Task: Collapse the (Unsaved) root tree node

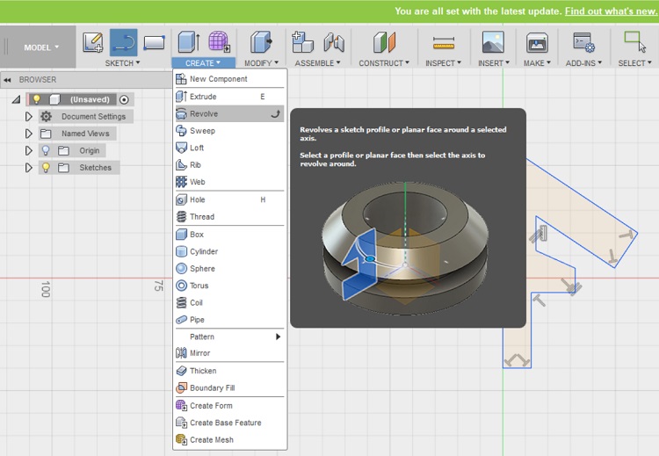Action: click(16, 99)
